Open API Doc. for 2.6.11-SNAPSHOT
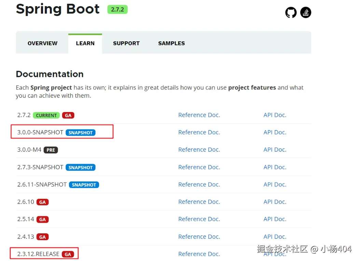359x261 pixels. click(275, 184)
